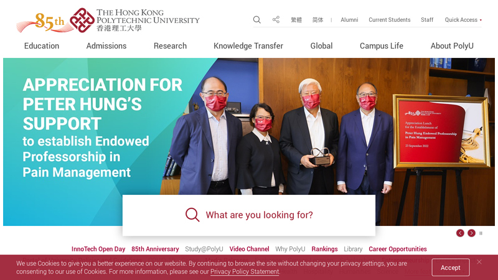This screenshot has width=498, height=280.
Task: Open the Knowledge Transfer menu
Action: click(248, 46)
